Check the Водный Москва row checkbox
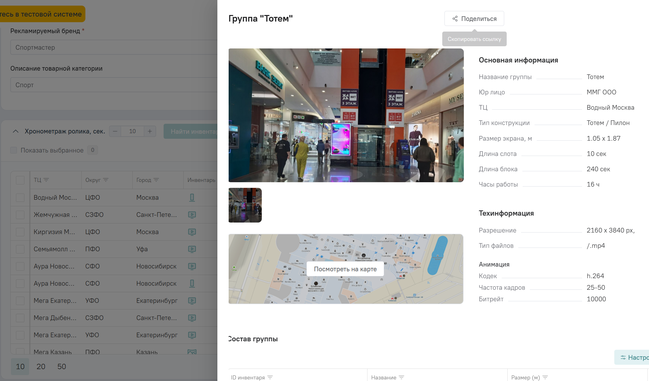This screenshot has width=649, height=381. (20, 198)
